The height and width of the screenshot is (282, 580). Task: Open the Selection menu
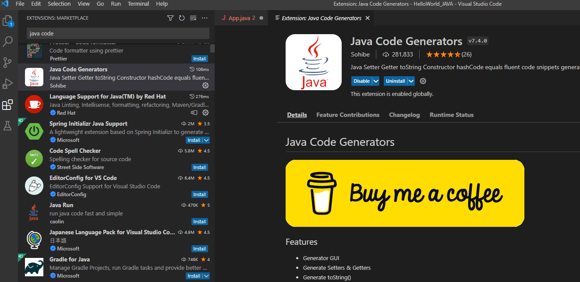click(x=59, y=4)
